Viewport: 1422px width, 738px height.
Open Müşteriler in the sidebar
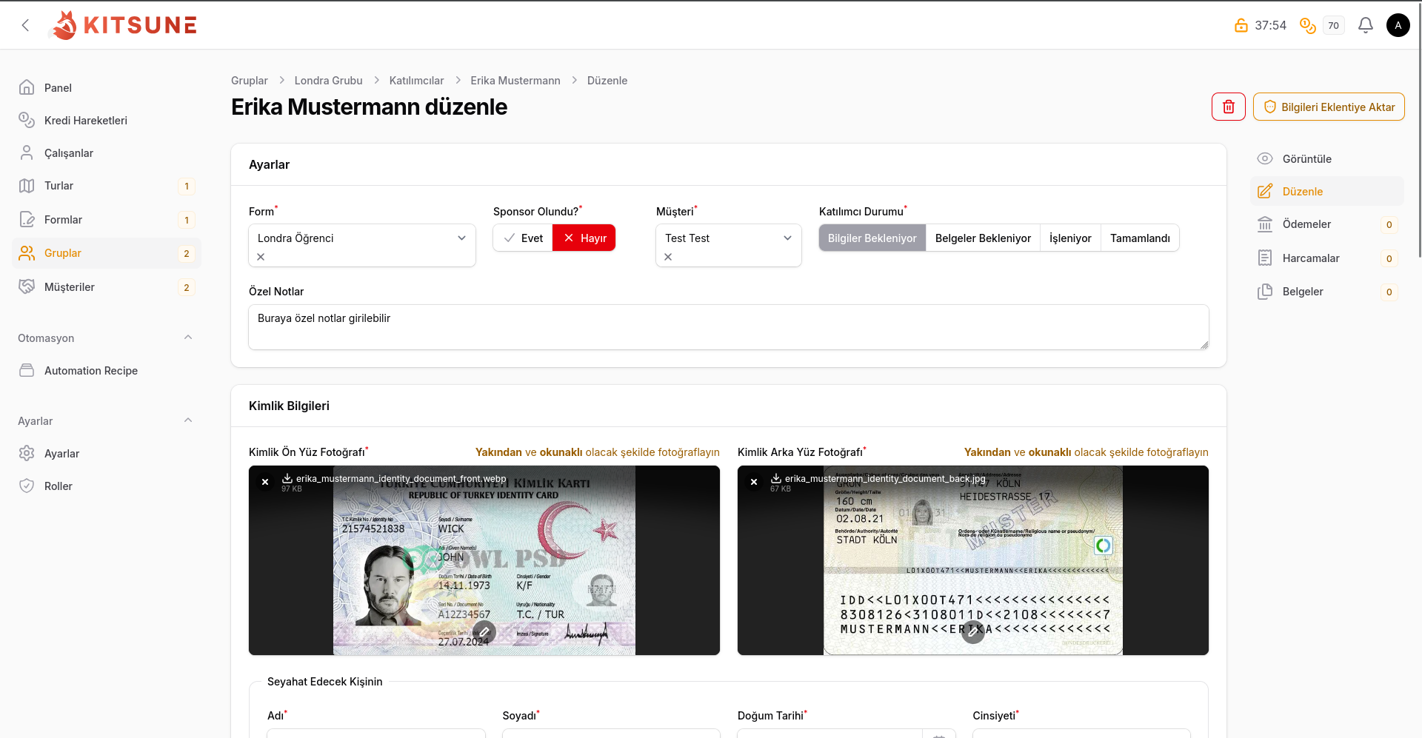(x=107, y=286)
